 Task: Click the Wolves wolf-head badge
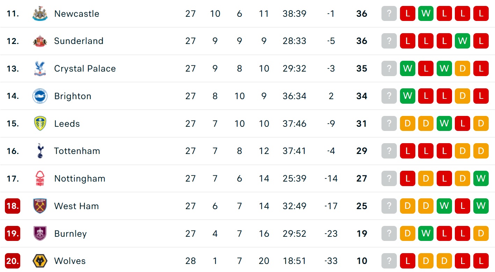pos(40,261)
